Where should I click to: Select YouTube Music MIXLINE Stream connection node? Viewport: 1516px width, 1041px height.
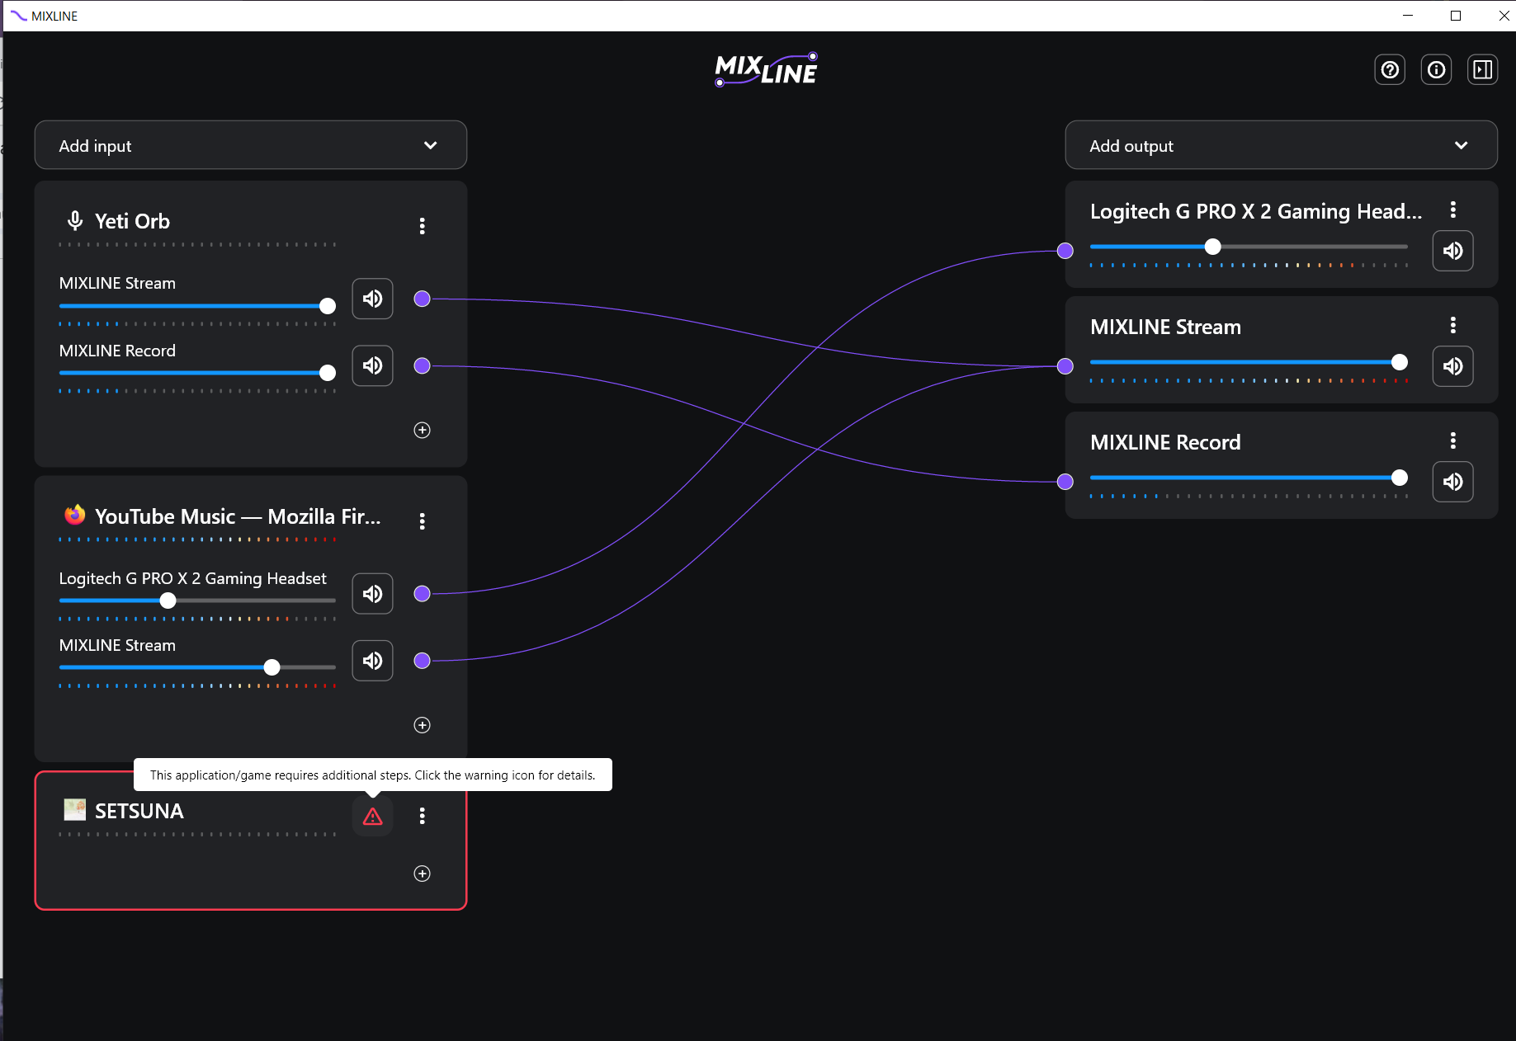(x=422, y=660)
